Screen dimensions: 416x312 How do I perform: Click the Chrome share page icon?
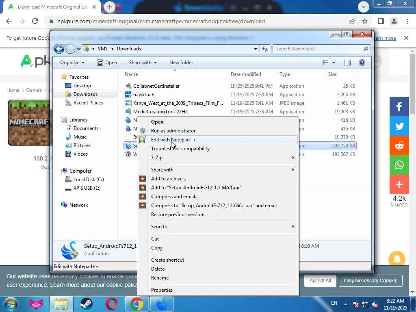(x=352, y=21)
